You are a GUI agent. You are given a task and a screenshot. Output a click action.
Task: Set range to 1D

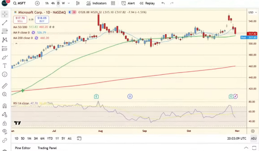click(x=16, y=138)
